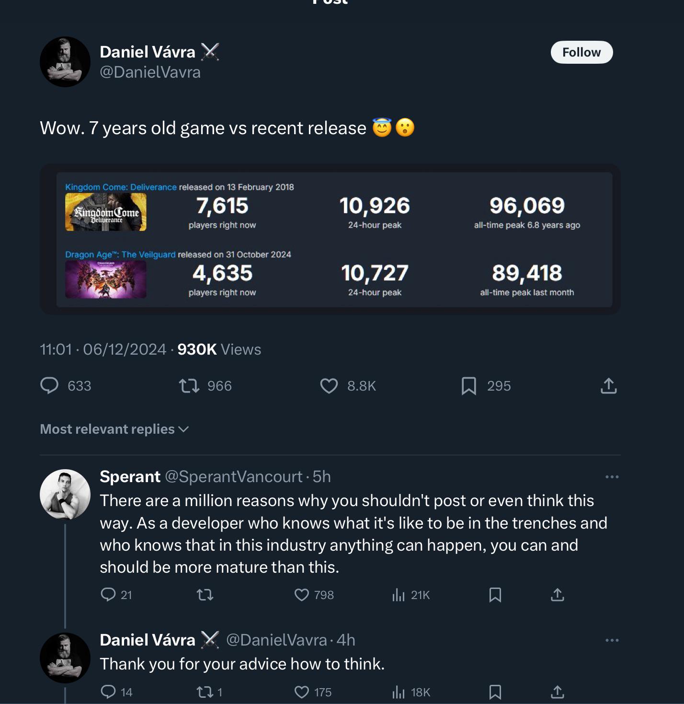Open replies via comment icon showing 633
The image size is (684, 704).
pos(49,386)
